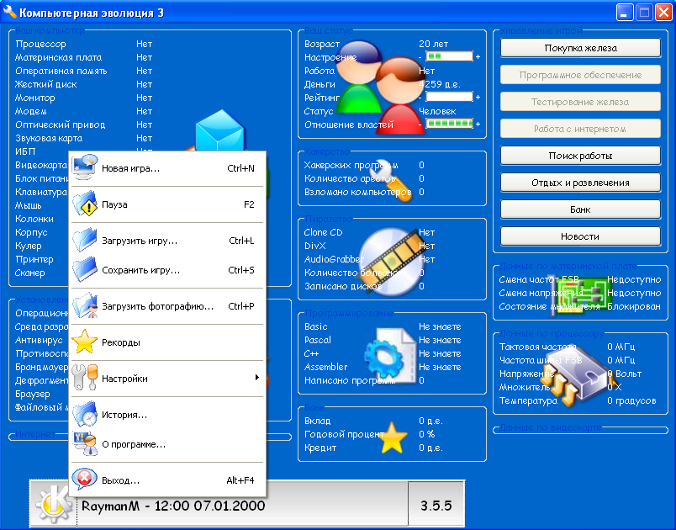Select Загрузить фотографию menu item

click(167, 306)
